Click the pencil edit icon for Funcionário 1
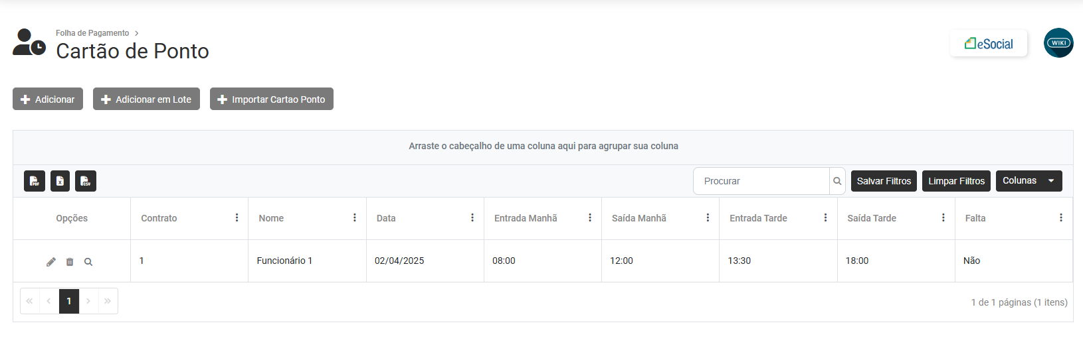Viewport: 1083px width, 360px height. 51,262
